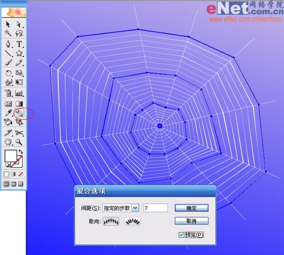
Task: Apply Gradient mode button below swatches
Action: tap(14, 174)
